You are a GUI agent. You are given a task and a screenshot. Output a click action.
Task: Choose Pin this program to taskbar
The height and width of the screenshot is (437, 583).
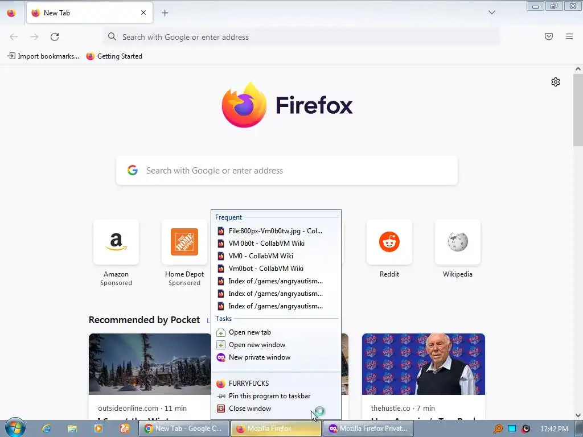(x=276, y=396)
